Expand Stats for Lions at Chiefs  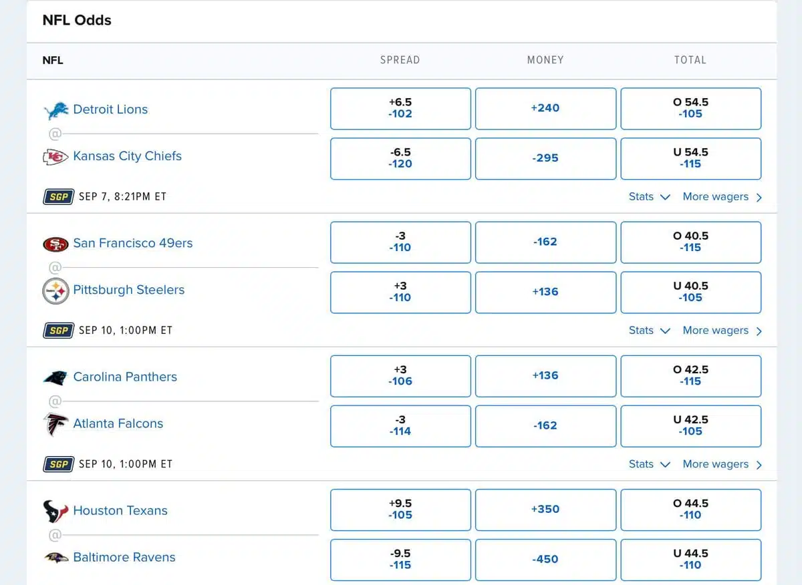[649, 197]
